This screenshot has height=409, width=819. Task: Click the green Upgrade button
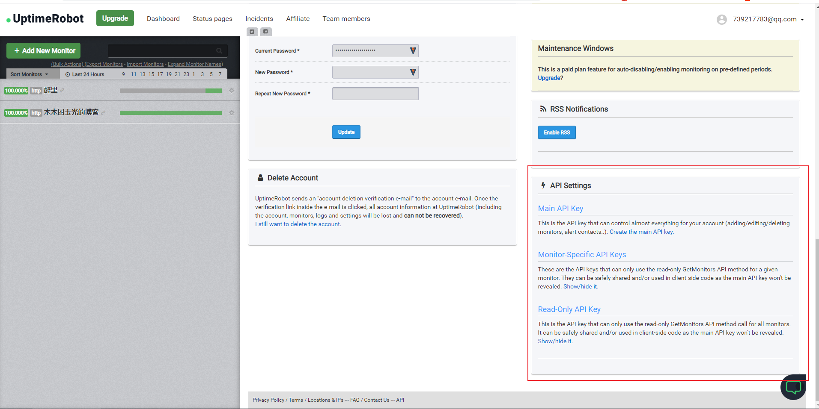[x=115, y=18]
